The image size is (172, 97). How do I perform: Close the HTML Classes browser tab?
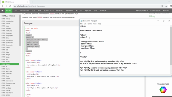coord(27,2)
